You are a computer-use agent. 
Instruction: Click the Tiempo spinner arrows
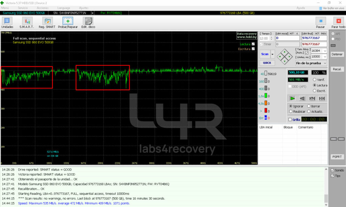coord(271,38)
